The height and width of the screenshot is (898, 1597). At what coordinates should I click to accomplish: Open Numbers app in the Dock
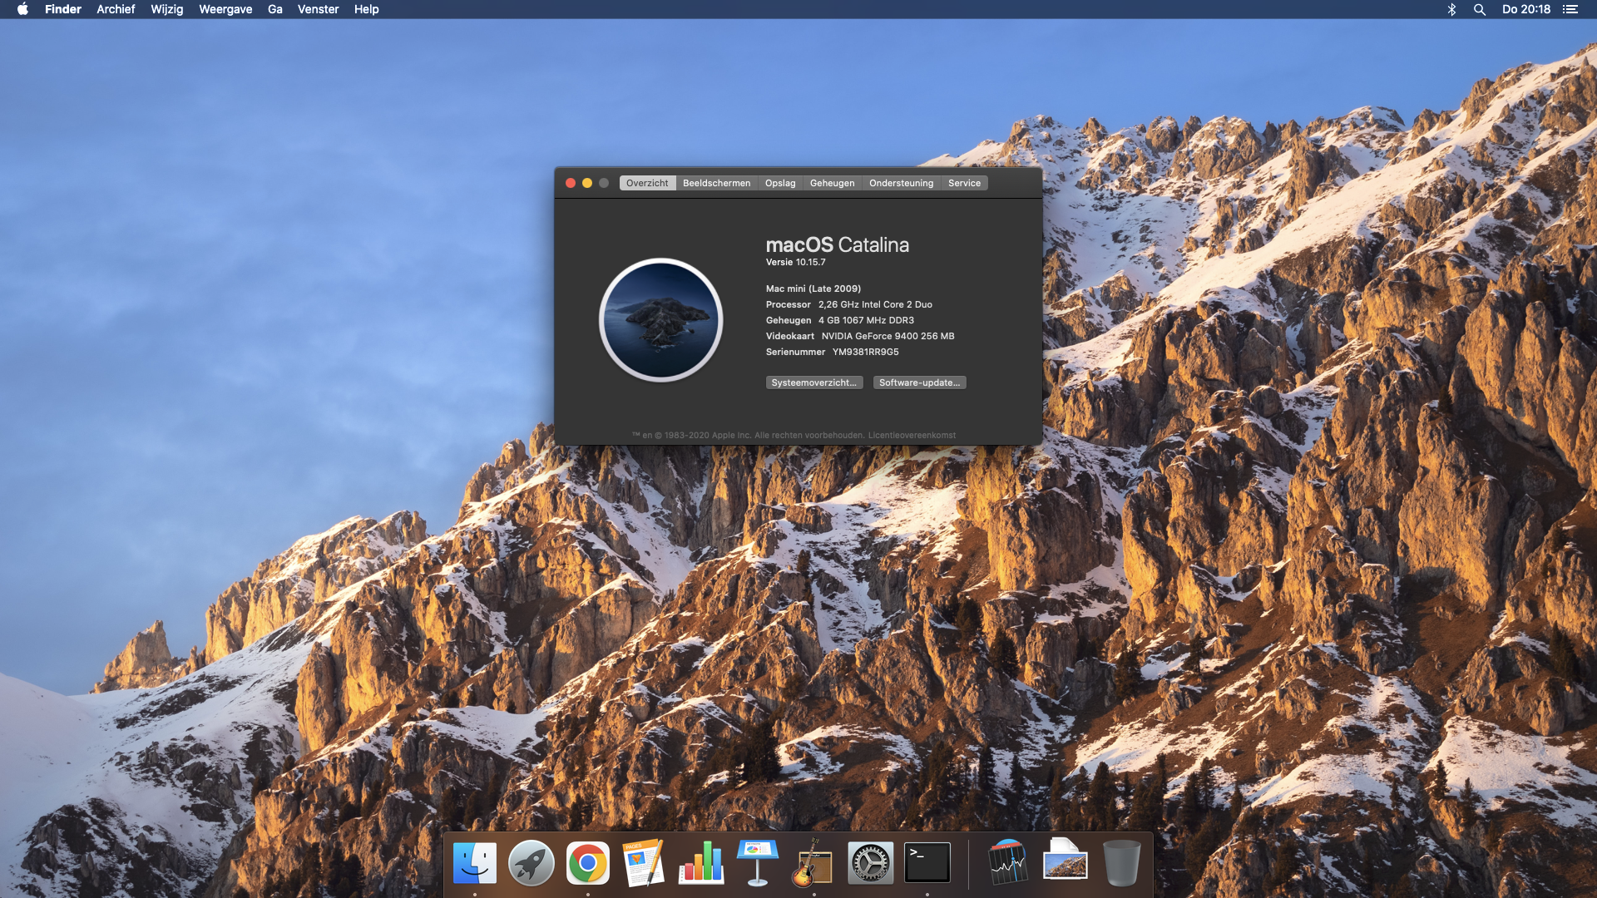coord(701,863)
